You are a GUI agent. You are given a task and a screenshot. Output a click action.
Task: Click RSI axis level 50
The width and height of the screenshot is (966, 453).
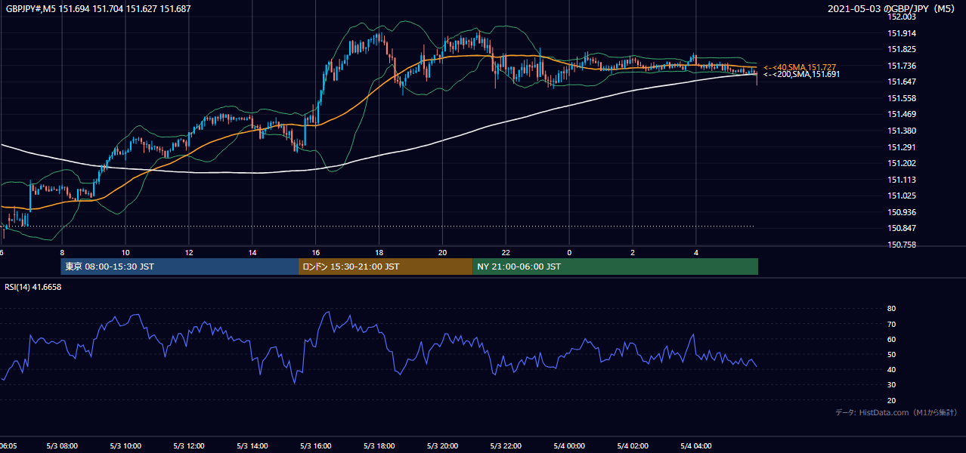click(891, 354)
